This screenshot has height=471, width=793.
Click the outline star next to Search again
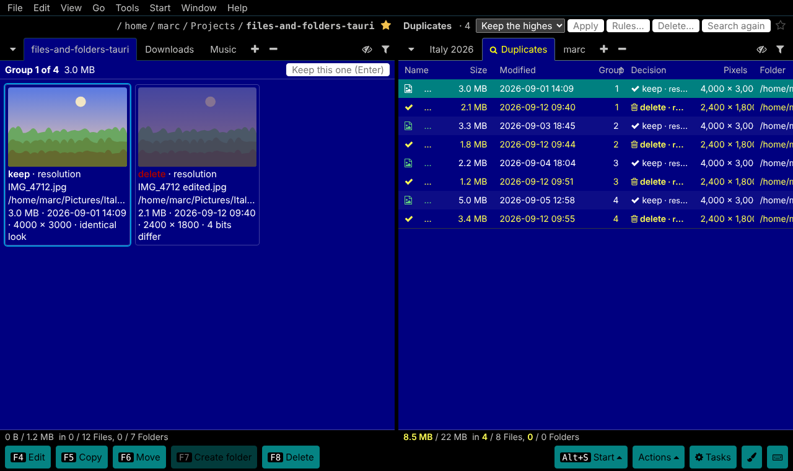point(781,25)
